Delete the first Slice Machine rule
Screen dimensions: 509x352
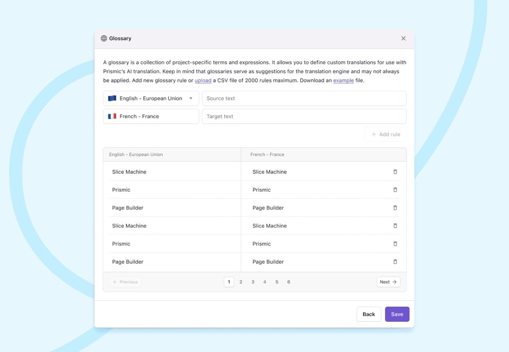[395, 172]
